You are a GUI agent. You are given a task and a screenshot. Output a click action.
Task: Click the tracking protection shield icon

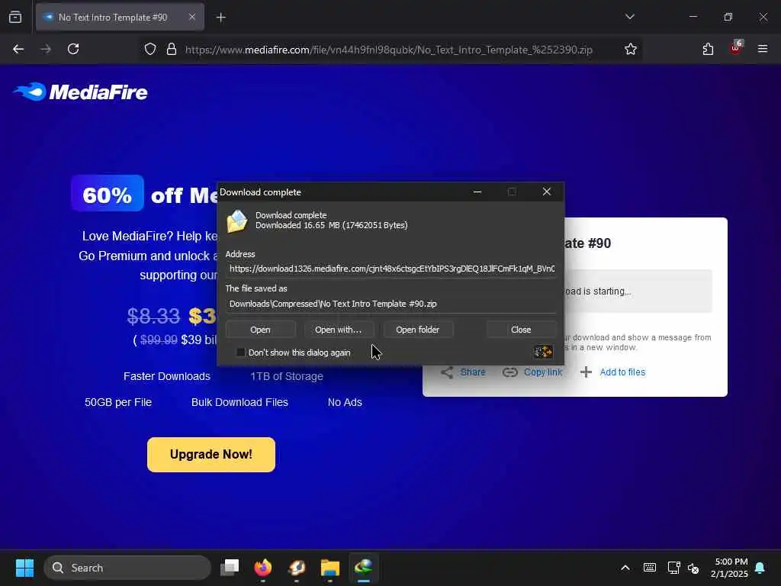pos(150,49)
